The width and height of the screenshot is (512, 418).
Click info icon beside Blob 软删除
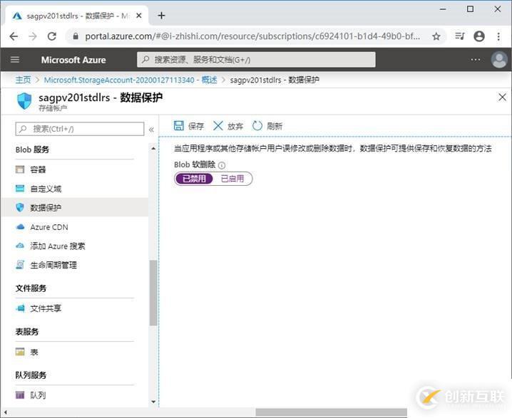[x=222, y=165]
